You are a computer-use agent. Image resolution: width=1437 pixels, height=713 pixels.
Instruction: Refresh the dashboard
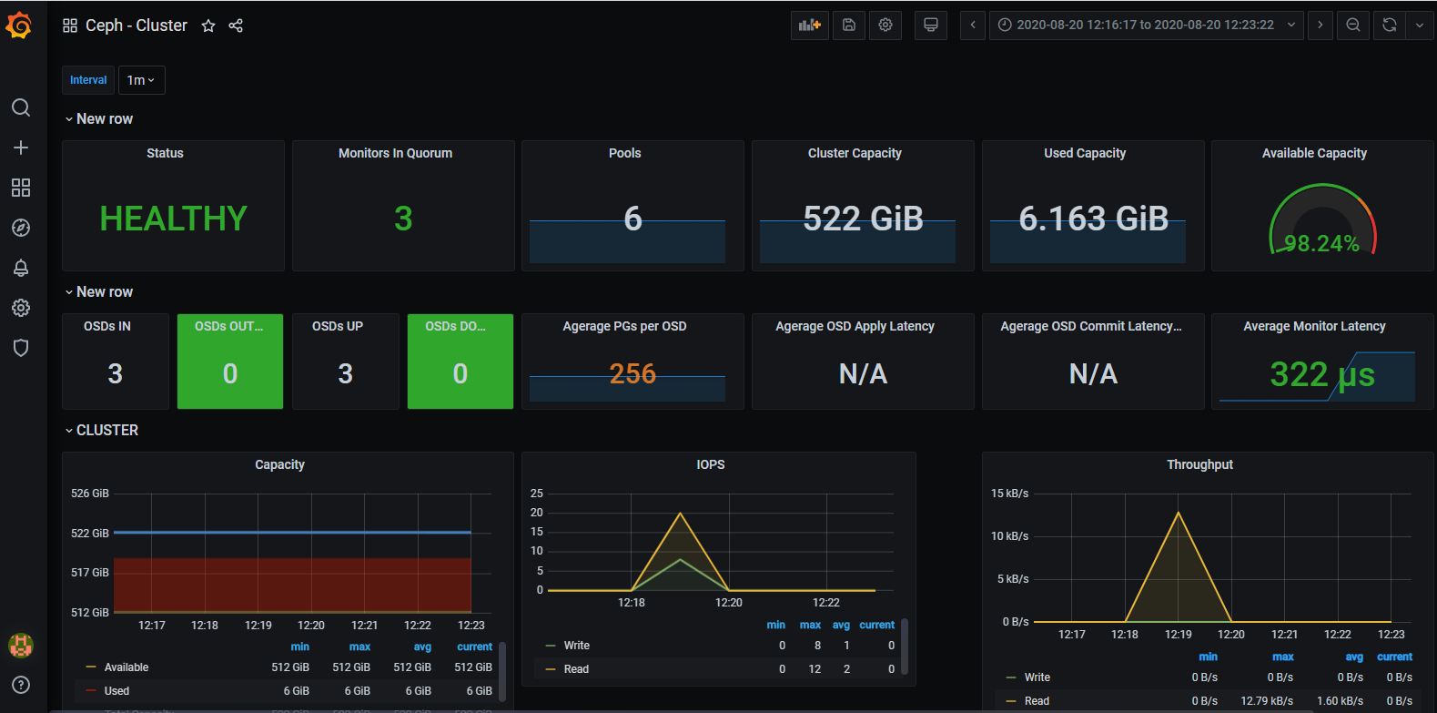point(1390,25)
